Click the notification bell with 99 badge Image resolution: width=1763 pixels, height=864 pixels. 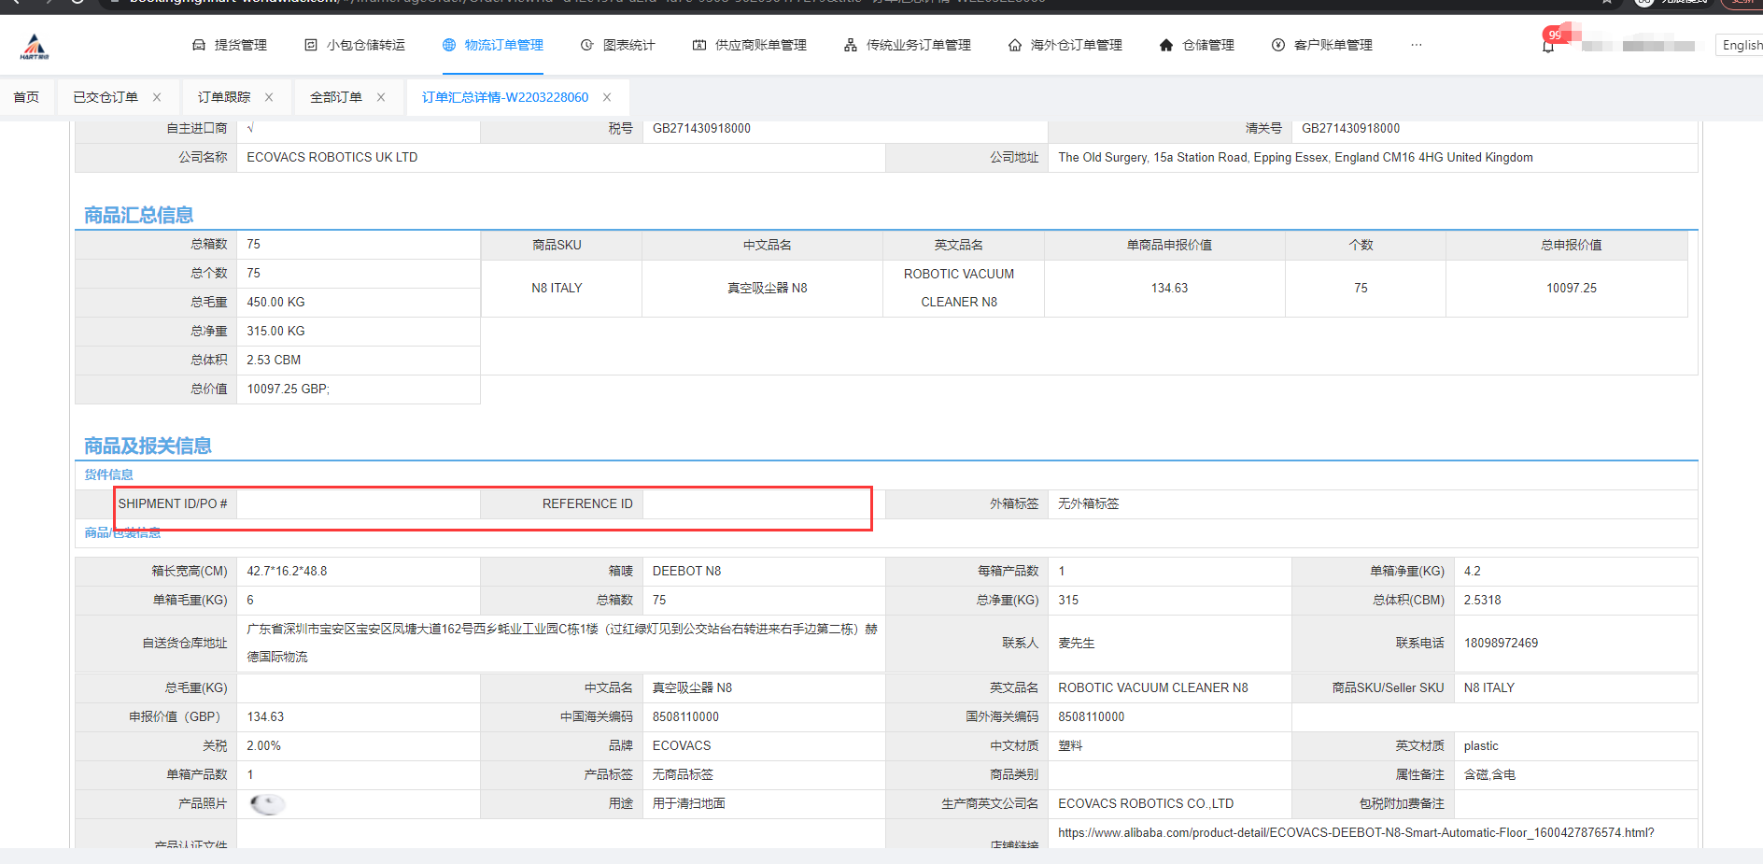click(x=1548, y=43)
